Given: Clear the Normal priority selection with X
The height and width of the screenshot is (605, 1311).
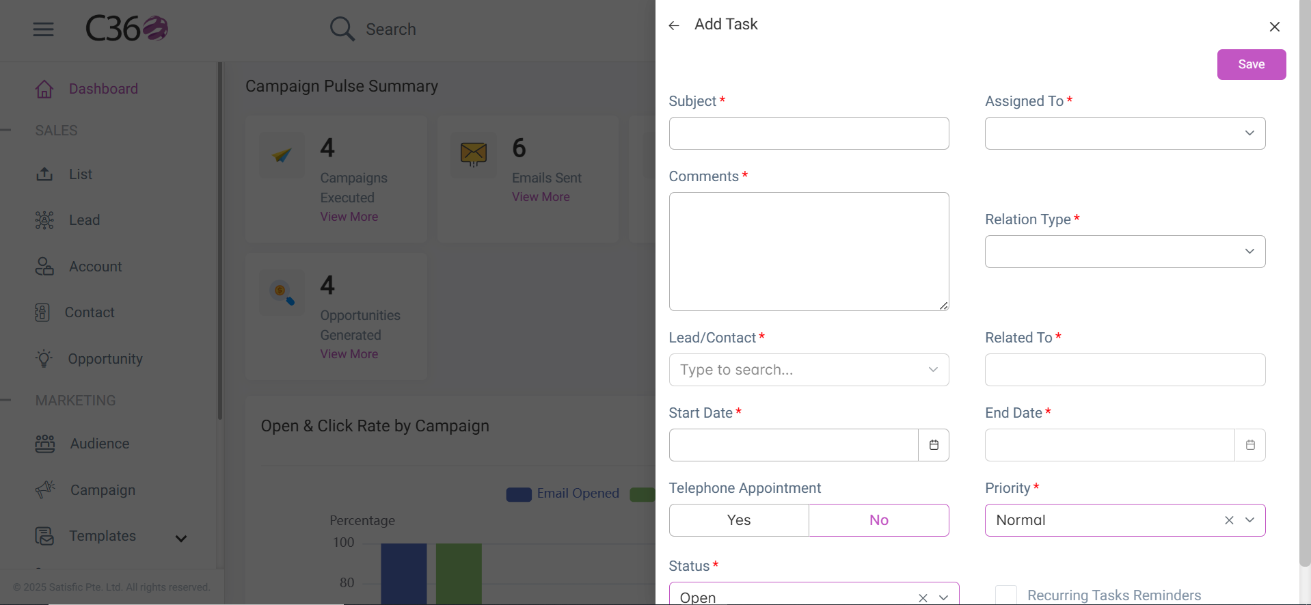Looking at the screenshot, I should click(1229, 520).
